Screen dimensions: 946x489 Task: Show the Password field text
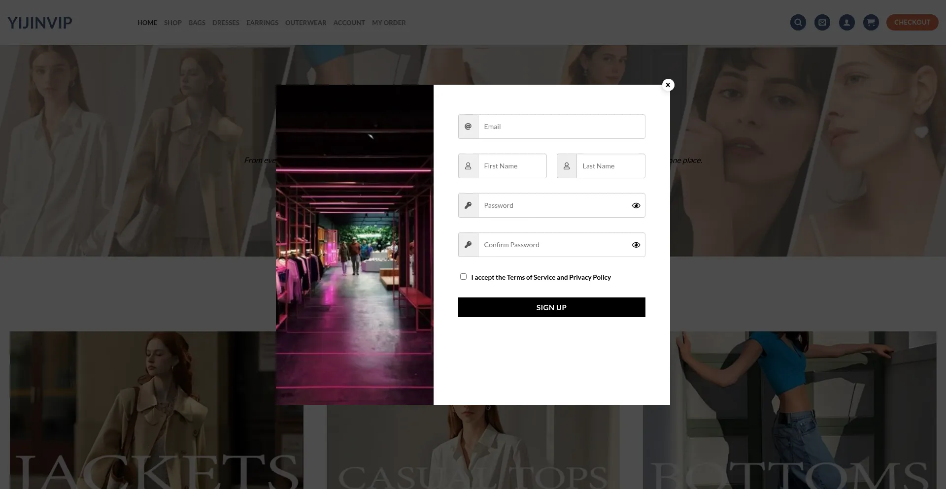point(636,206)
